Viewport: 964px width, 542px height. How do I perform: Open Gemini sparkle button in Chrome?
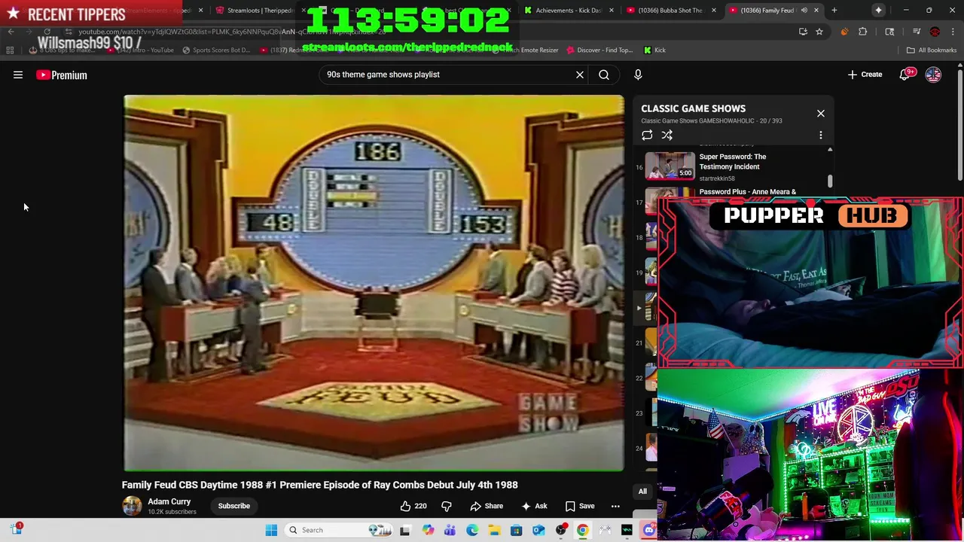tap(878, 11)
